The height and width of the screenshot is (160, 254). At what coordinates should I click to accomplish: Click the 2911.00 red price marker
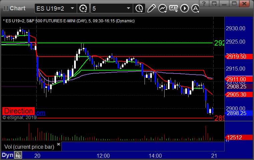click(x=239, y=79)
